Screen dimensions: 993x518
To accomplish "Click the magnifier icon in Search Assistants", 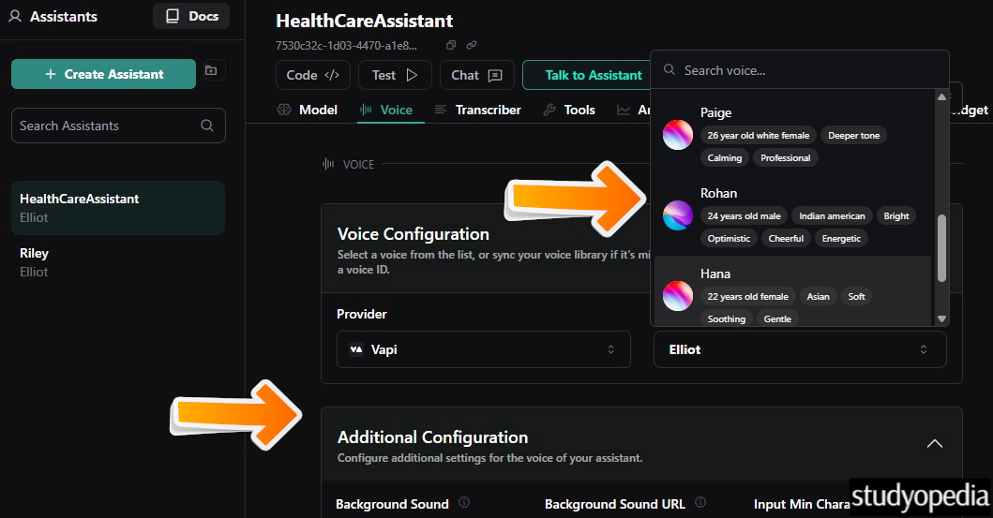I will [x=207, y=126].
